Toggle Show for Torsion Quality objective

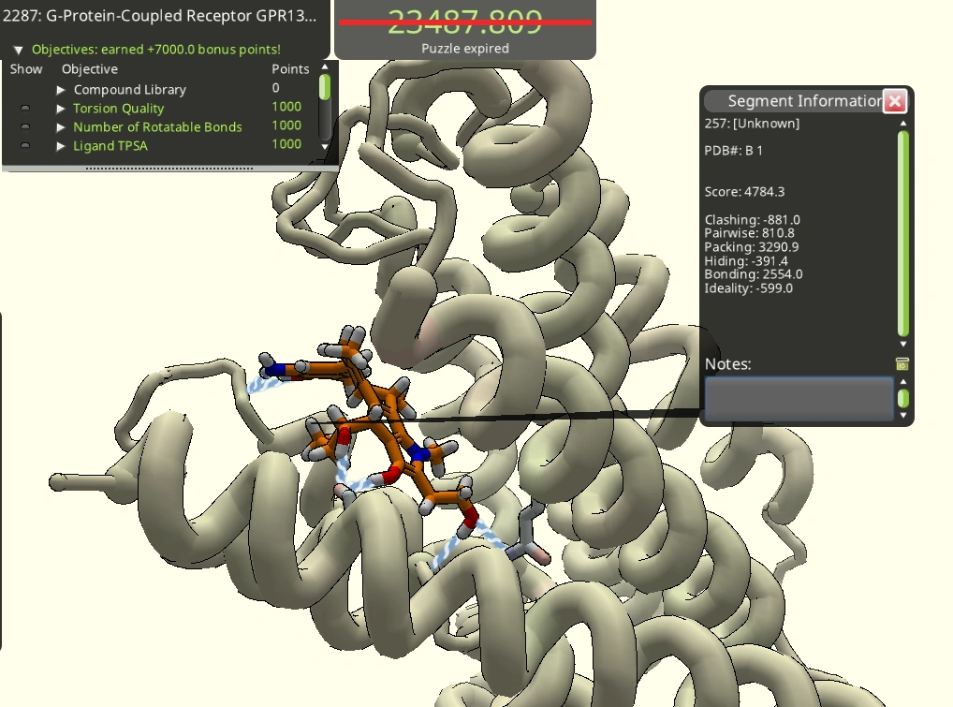coord(25,108)
